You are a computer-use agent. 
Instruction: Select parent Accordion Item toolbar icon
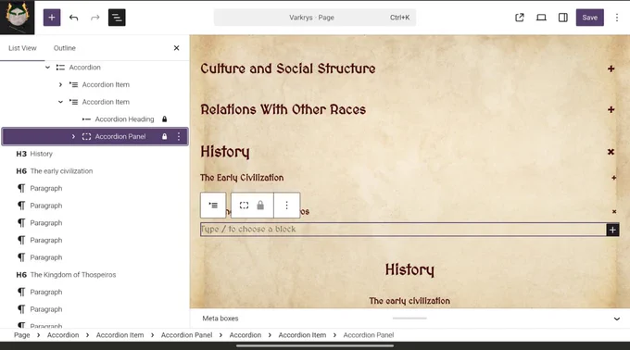(x=213, y=206)
